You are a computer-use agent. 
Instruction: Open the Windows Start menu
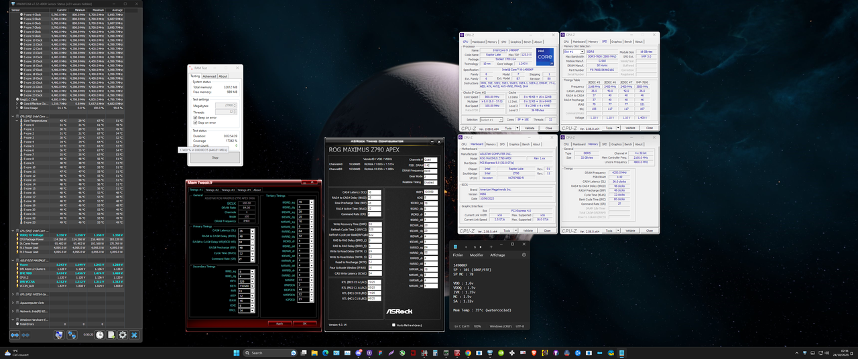[x=237, y=352]
